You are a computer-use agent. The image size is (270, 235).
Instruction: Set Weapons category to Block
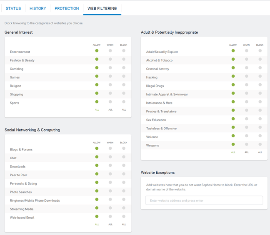click(260, 144)
